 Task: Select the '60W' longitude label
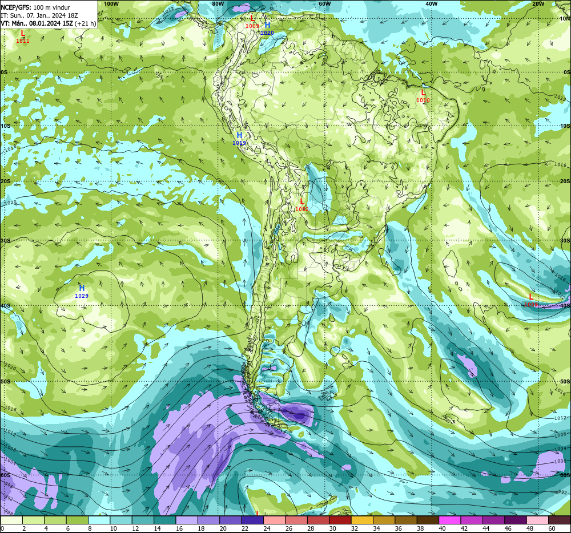tap(324, 3)
